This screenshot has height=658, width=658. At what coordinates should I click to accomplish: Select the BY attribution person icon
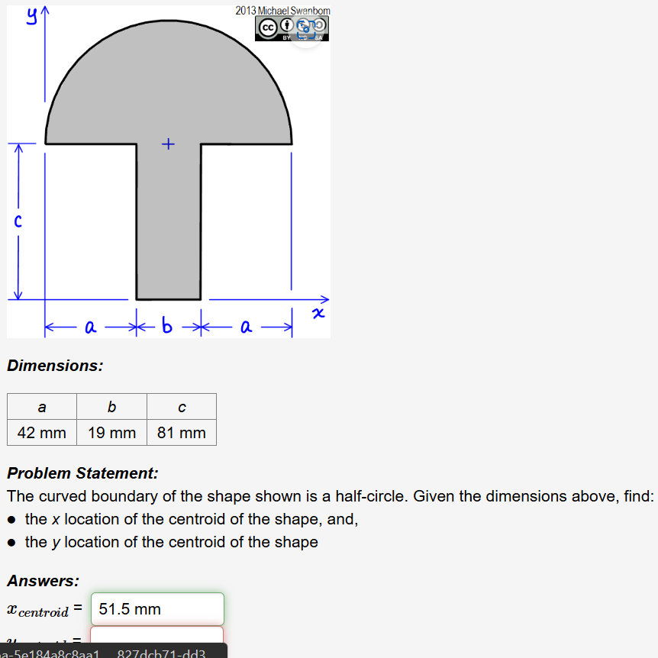286,27
